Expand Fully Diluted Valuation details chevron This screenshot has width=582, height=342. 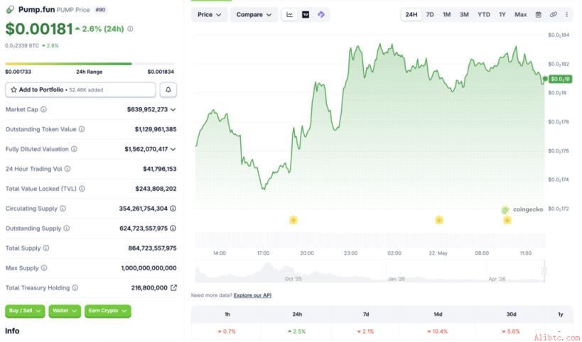(x=173, y=149)
